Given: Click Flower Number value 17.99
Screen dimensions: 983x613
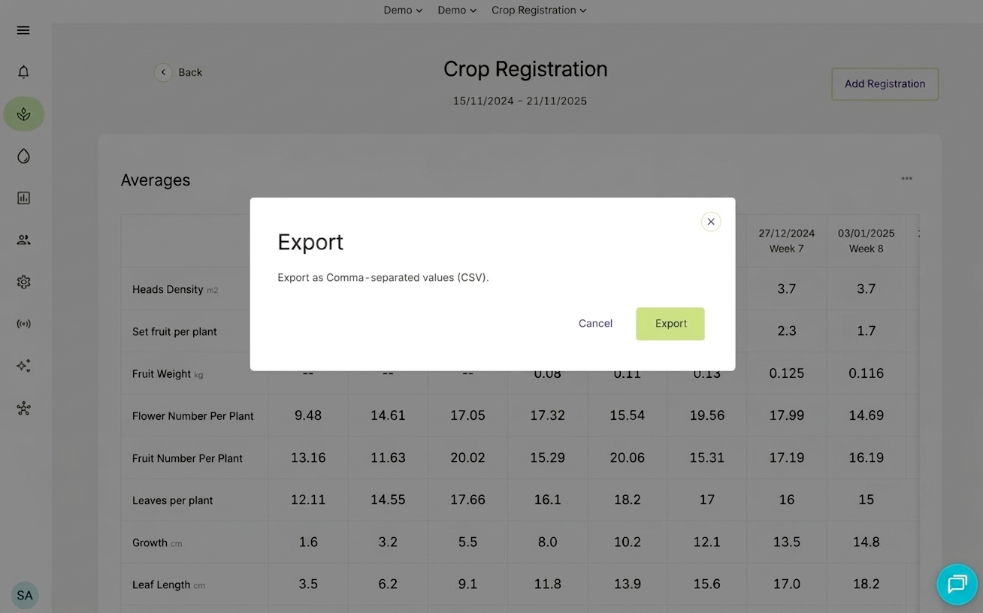Looking at the screenshot, I should click(787, 415).
